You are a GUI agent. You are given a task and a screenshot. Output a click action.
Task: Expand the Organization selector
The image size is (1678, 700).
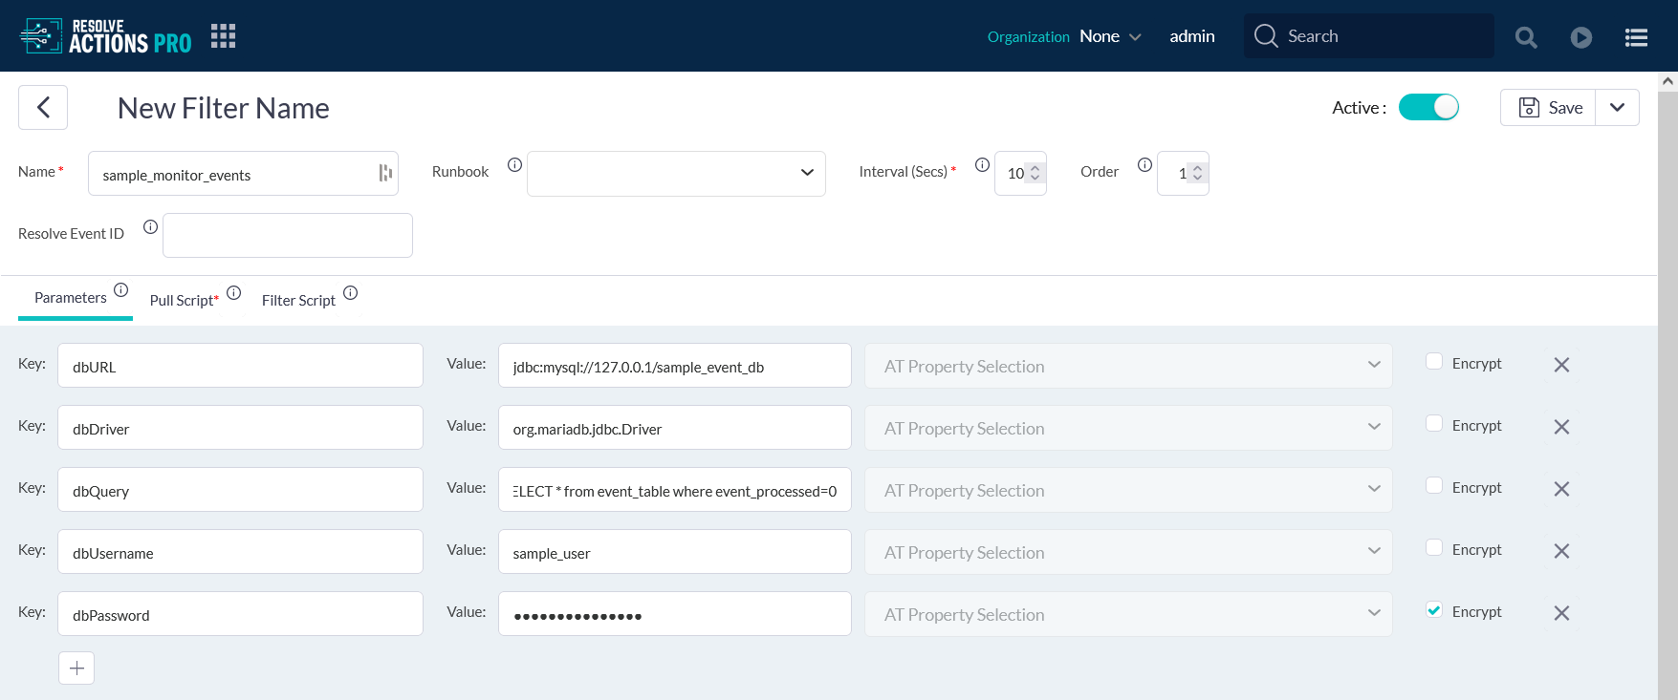click(1110, 36)
